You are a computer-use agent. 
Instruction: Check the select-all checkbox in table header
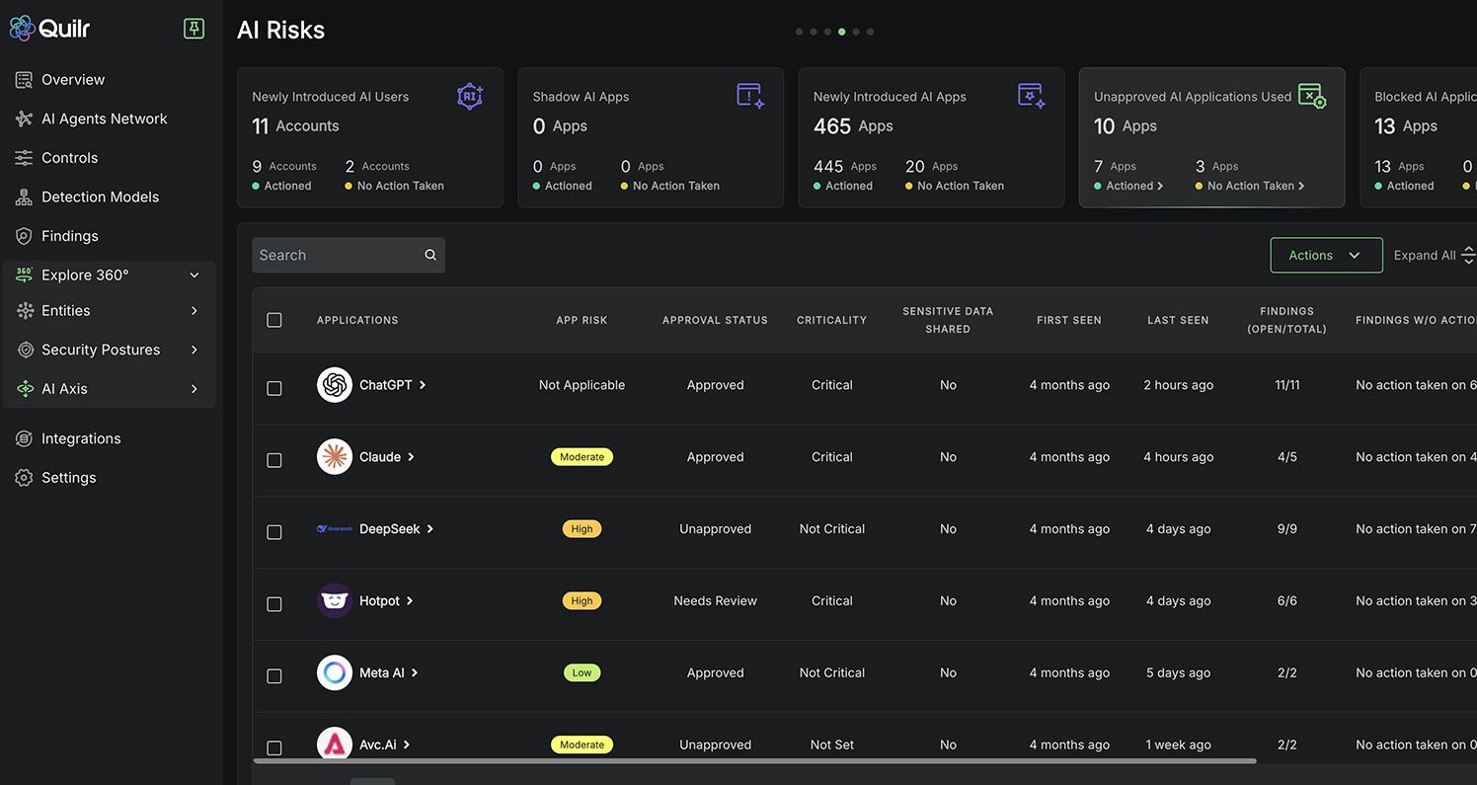click(x=274, y=320)
